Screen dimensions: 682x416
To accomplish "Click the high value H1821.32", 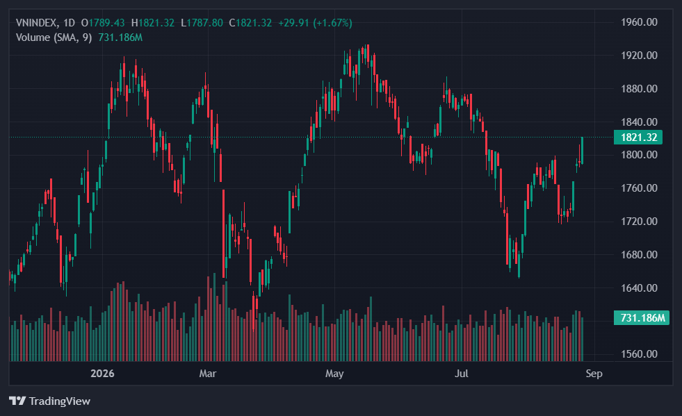I will (153, 23).
